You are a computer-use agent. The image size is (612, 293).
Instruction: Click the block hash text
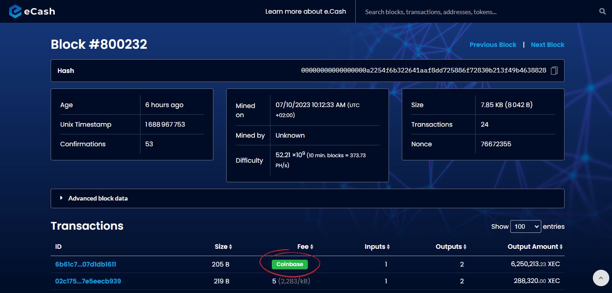click(423, 71)
